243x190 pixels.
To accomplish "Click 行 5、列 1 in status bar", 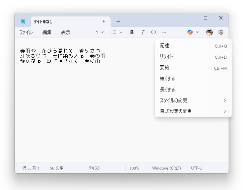I will (31, 168).
